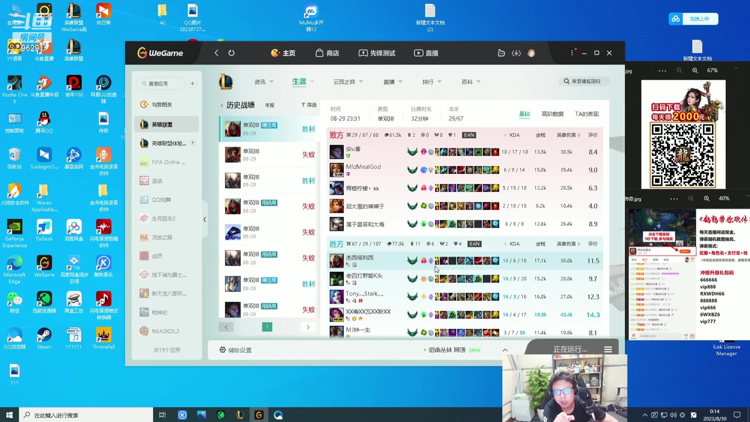The height and width of the screenshot is (422, 750).
Task: Click the user avatar in the title bar
Action: coord(531,53)
